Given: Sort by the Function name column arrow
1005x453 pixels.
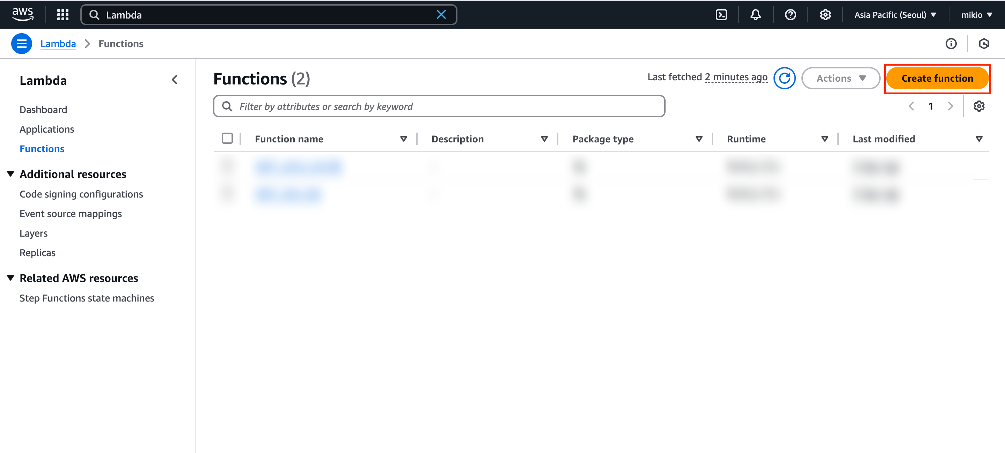Looking at the screenshot, I should (x=403, y=139).
